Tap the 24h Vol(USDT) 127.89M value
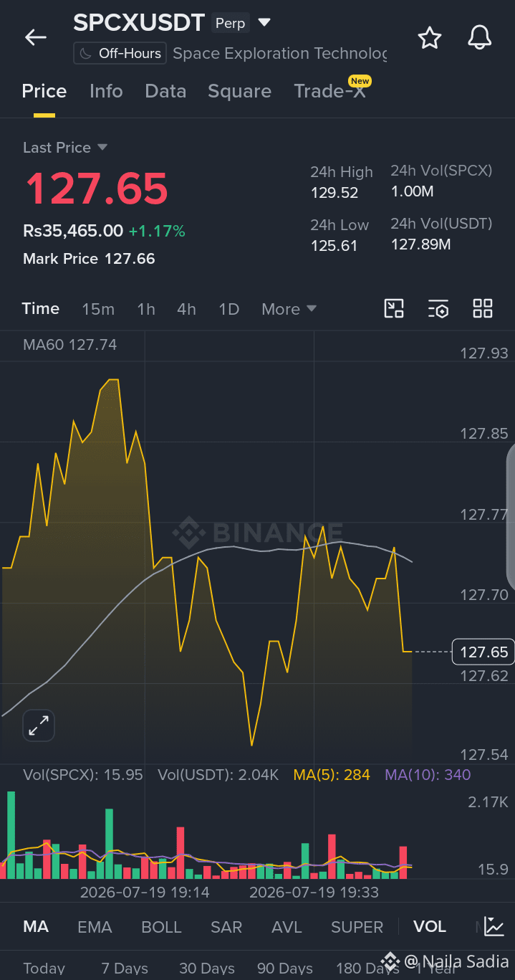The height and width of the screenshot is (980, 515). click(421, 244)
